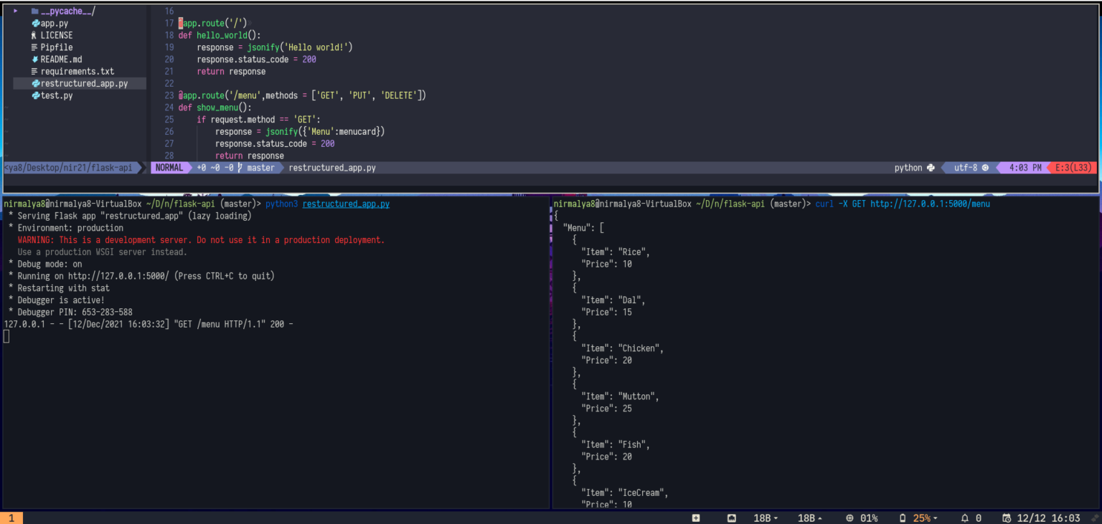Toggle the NORMAL mode segment in statusline
Image resolution: width=1102 pixels, height=524 pixels.
pyautogui.click(x=169, y=167)
